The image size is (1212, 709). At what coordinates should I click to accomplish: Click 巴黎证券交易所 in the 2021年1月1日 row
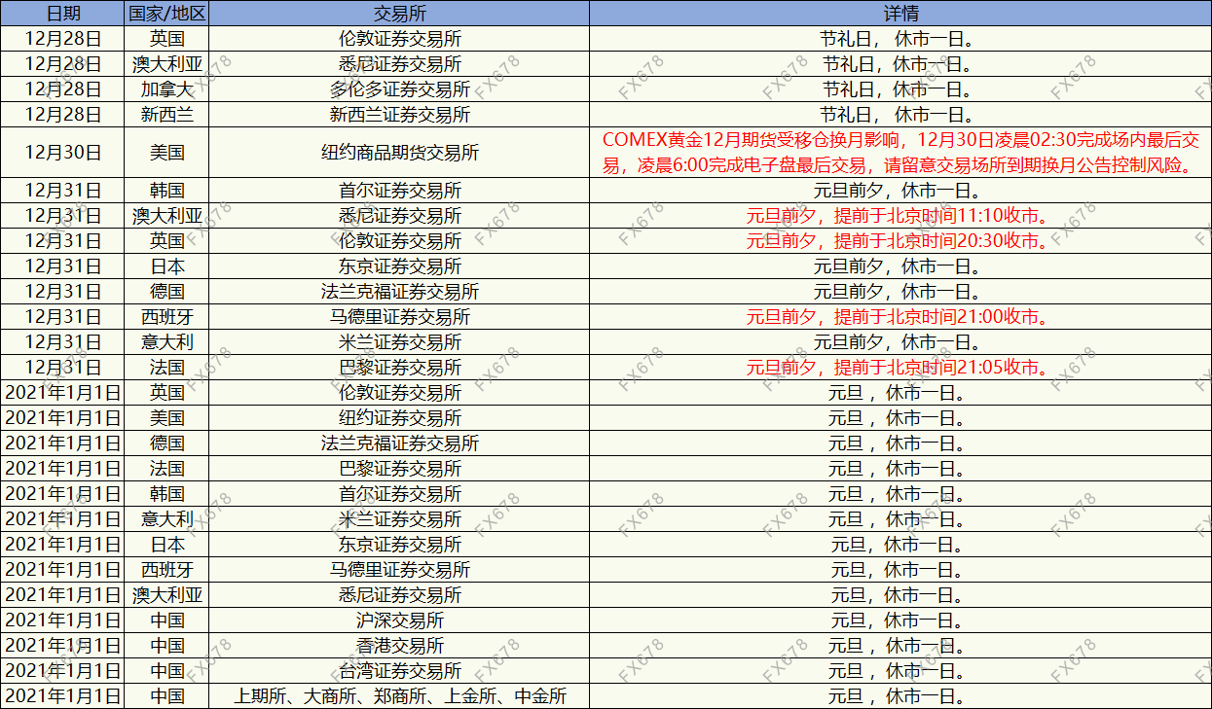pos(399,469)
